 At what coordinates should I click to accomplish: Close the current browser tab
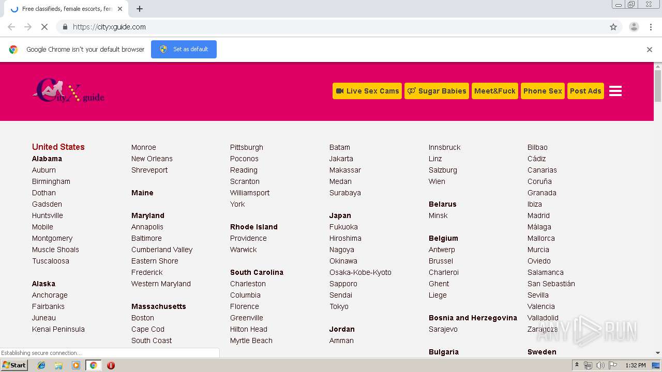(120, 9)
